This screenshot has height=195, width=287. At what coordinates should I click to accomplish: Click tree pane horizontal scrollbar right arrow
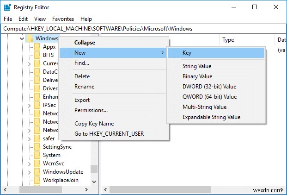(x=86, y=189)
